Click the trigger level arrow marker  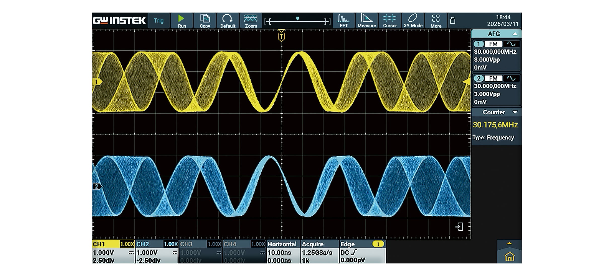(467, 82)
